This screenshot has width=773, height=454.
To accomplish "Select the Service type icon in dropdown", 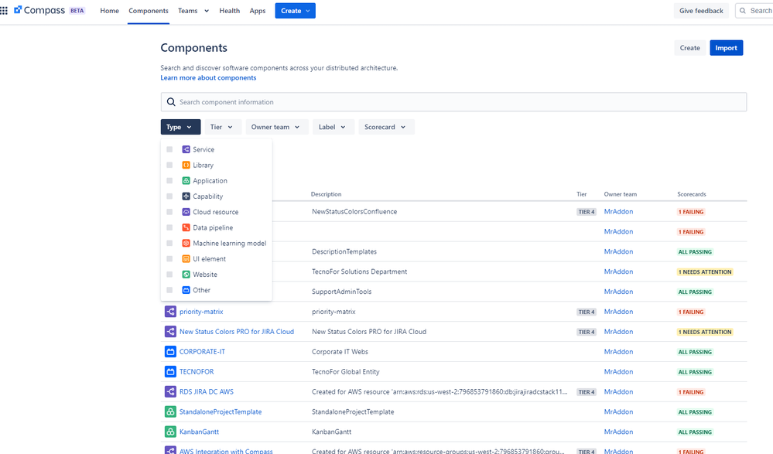I will 187,149.
